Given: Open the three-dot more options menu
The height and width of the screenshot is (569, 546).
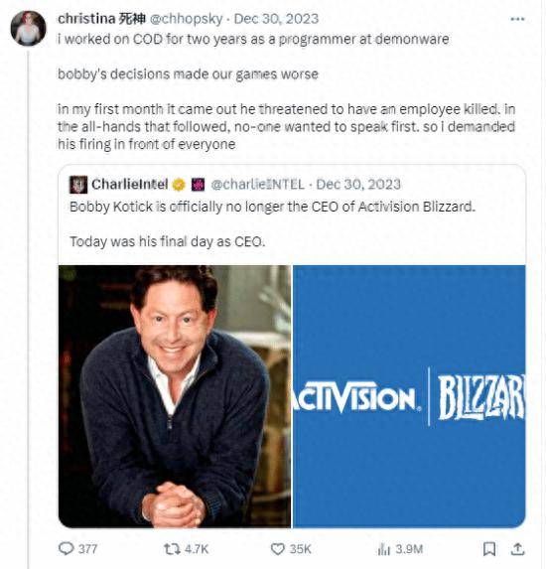Looking at the screenshot, I should click(x=517, y=19).
